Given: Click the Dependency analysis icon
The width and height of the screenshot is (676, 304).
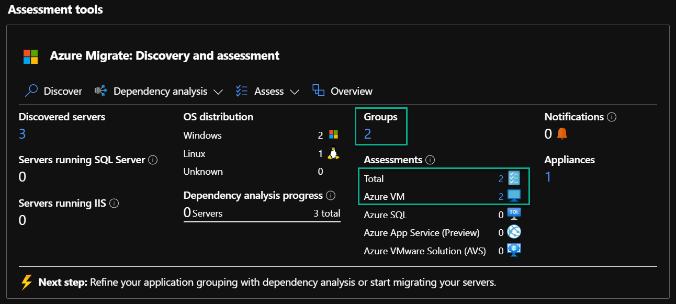Looking at the screenshot, I should click(x=100, y=91).
